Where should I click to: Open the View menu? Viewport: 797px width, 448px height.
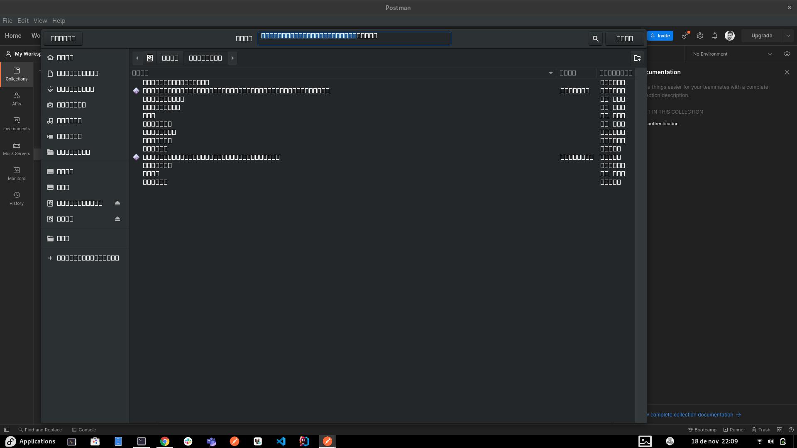[x=40, y=20]
